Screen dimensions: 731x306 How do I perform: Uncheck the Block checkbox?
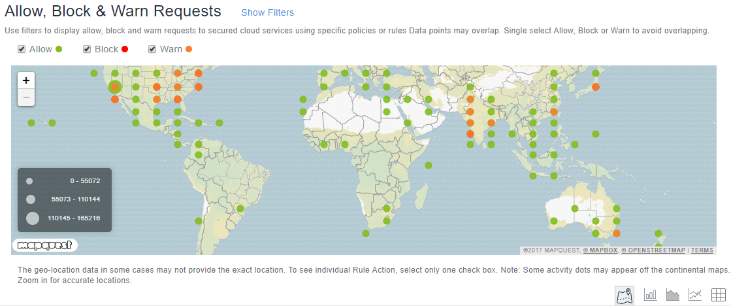point(87,49)
